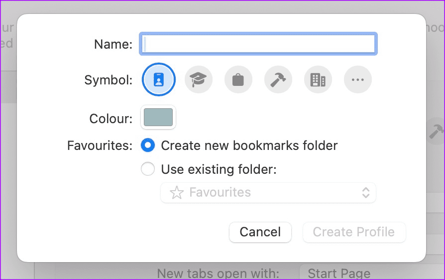Open the Favourites folder dropdown
Screen dimensions: 445x280
point(268,193)
